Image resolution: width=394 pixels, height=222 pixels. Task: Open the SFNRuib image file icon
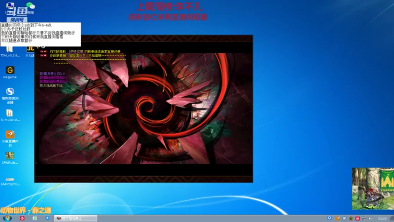click(10, 158)
